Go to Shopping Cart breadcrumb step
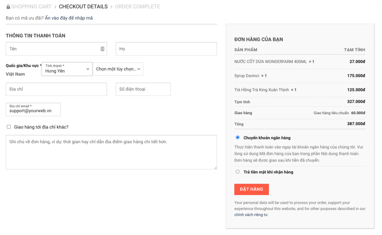The image size is (382, 235). point(31,7)
